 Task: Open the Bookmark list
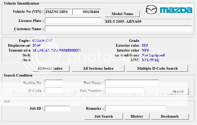point(170,117)
